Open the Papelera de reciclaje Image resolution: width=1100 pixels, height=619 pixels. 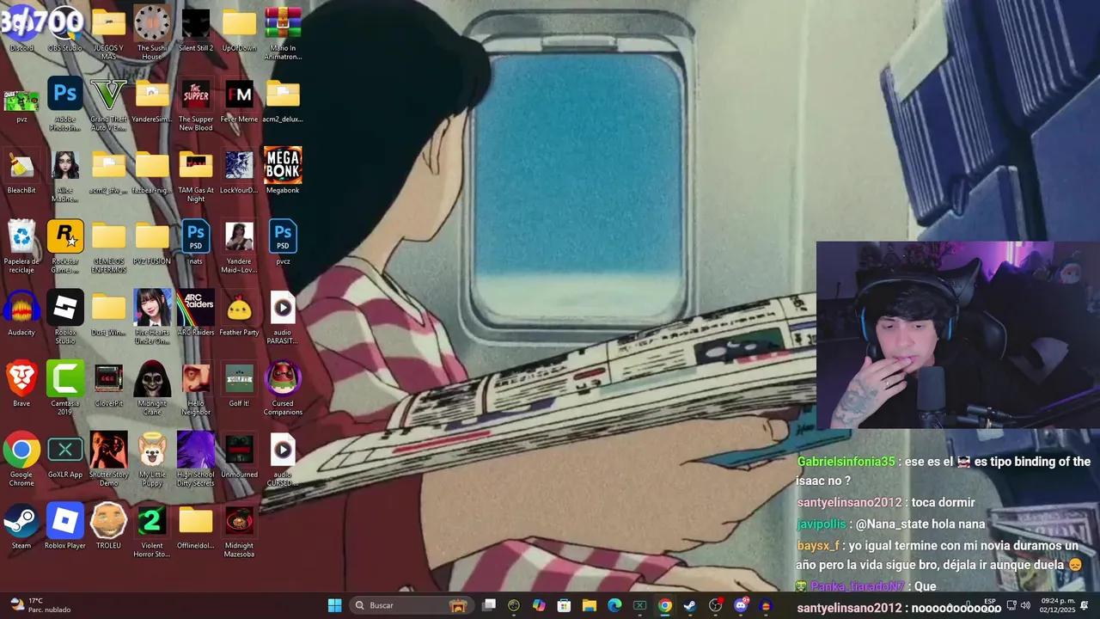click(x=21, y=247)
